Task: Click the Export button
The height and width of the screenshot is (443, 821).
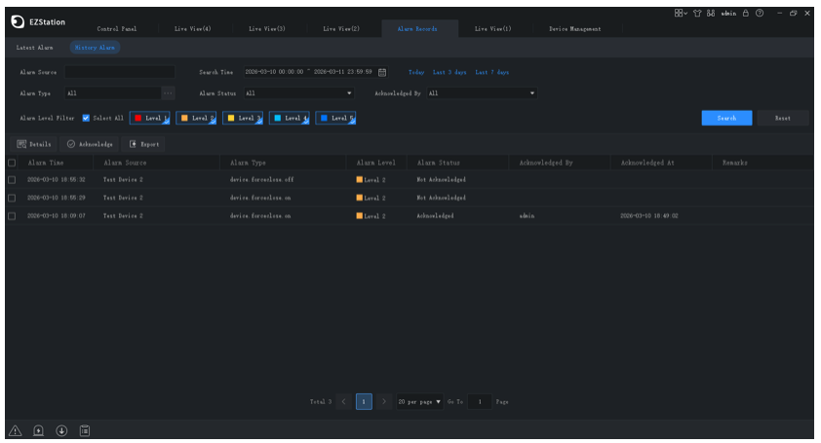Action: [x=144, y=144]
